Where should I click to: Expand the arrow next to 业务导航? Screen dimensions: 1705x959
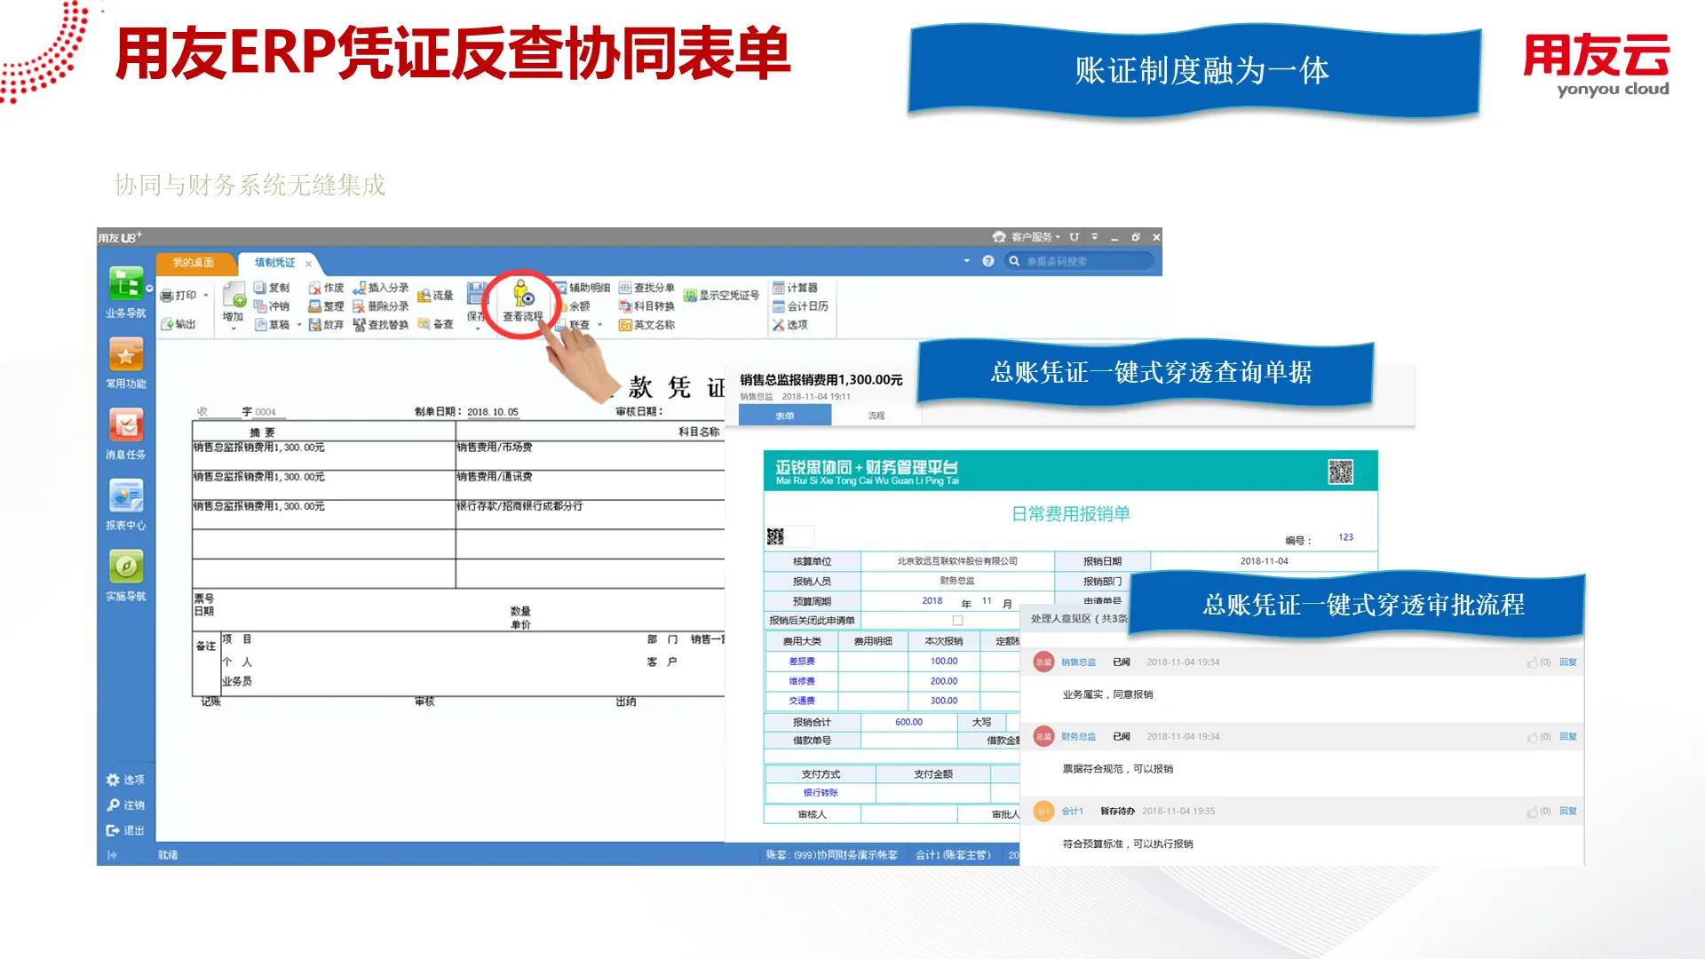pos(149,289)
